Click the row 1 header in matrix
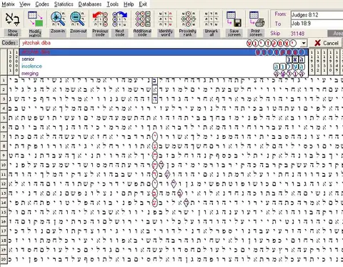343x267 pixels. tap(4, 80)
